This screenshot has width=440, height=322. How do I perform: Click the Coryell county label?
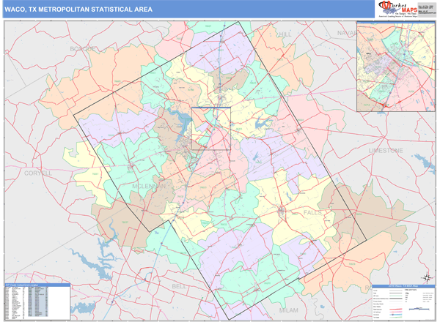[37, 173]
